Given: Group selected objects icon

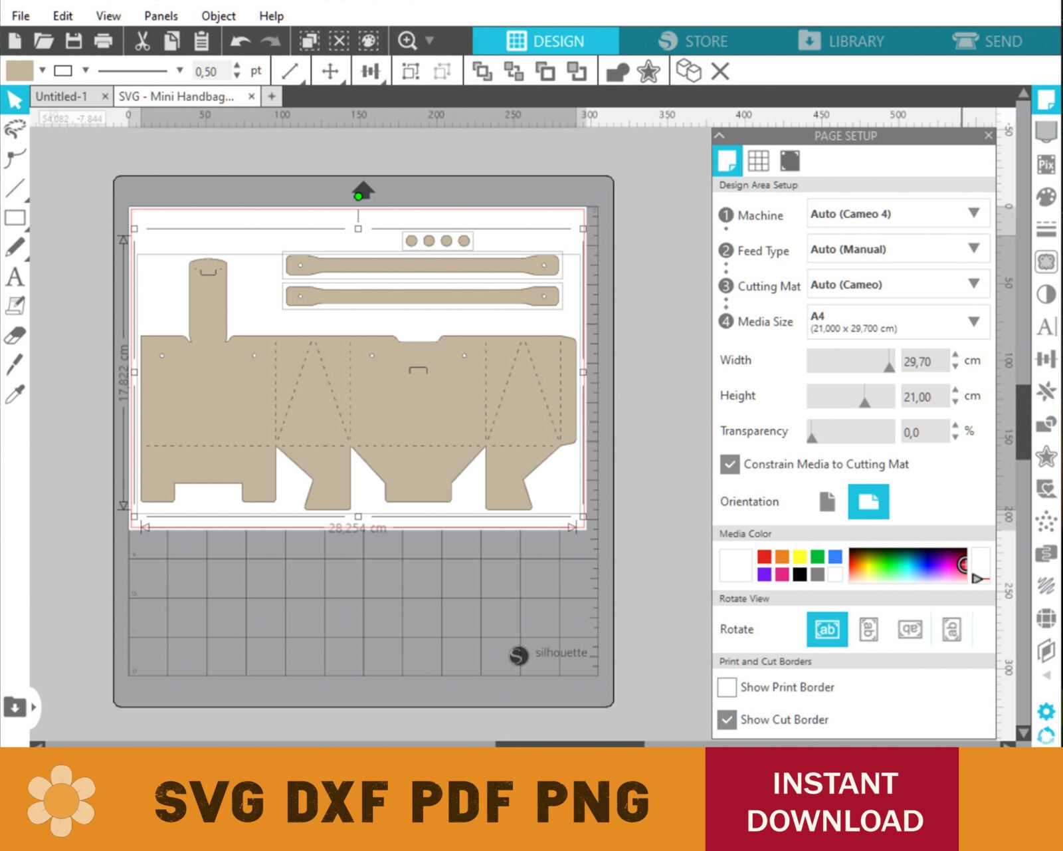Looking at the screenshot, I should 411,71.
